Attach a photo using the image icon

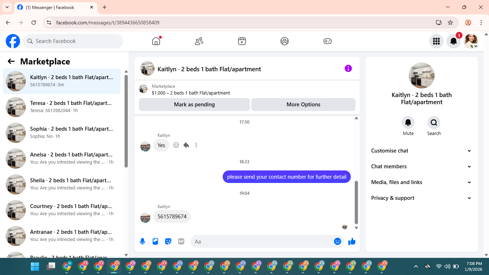[155, 241]
